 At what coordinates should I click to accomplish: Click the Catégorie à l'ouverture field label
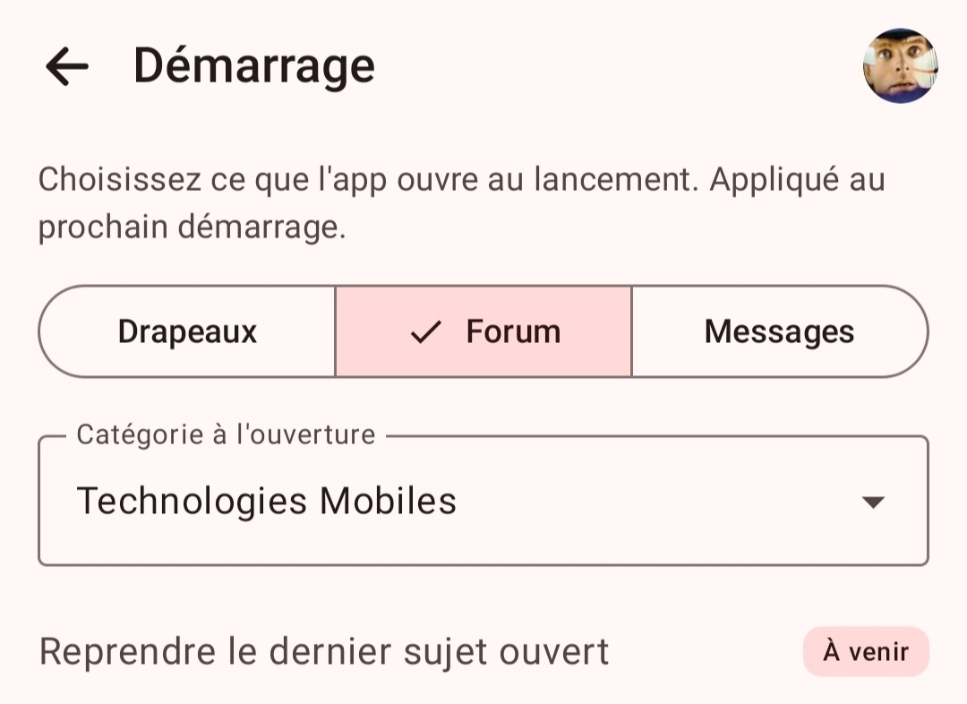(226, 435)
